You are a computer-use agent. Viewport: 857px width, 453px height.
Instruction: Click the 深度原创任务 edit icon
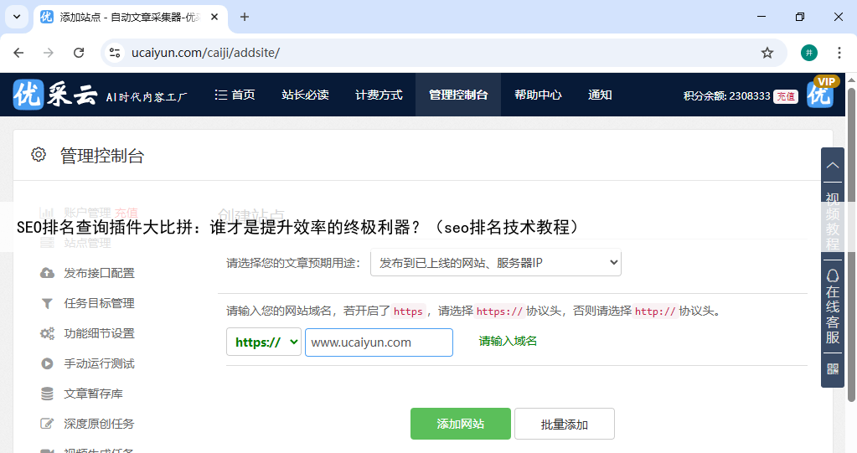click(x=47, y=424)
